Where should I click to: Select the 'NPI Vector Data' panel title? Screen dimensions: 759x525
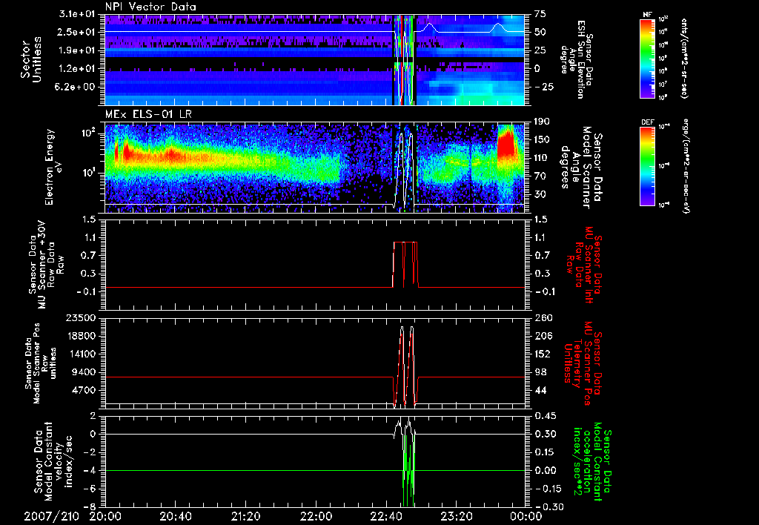150,7
